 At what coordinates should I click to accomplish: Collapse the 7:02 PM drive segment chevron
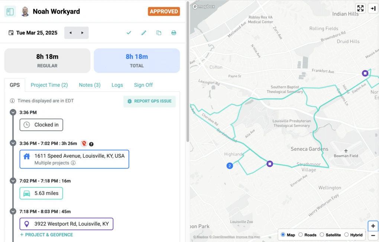coord(13,181)
